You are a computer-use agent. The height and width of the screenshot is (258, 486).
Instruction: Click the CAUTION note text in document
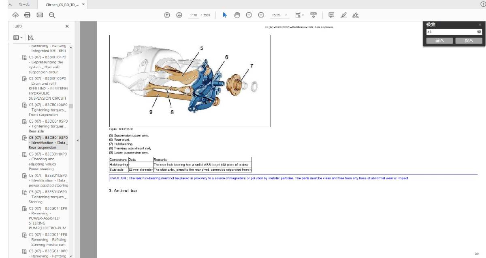(259, 178)
